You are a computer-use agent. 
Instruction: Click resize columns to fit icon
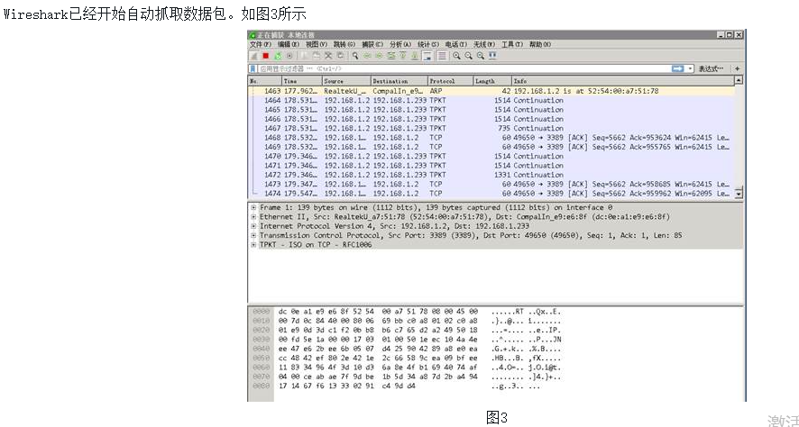click(x=492, y=56)
